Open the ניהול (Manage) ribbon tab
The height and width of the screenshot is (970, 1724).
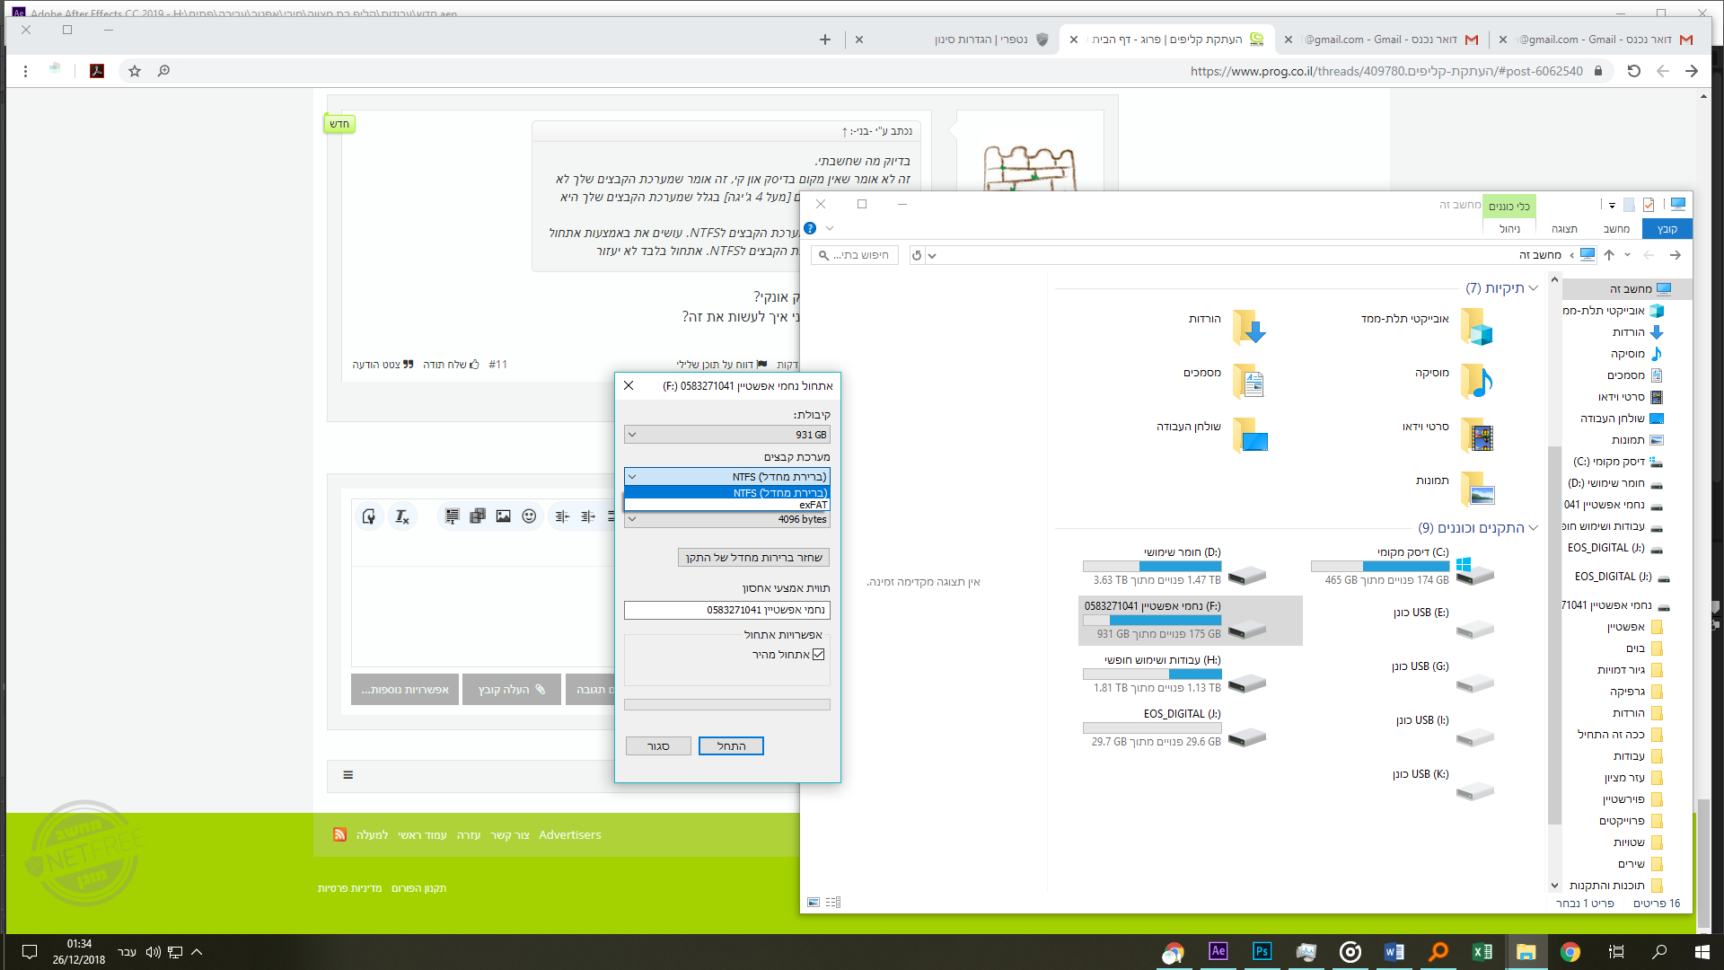tap(1509, 229)
